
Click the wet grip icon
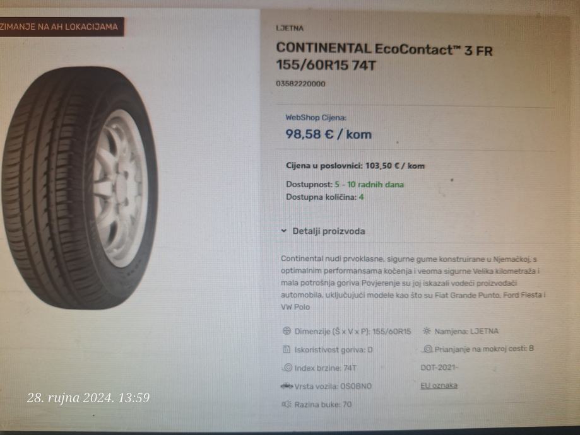pos(428,349)
